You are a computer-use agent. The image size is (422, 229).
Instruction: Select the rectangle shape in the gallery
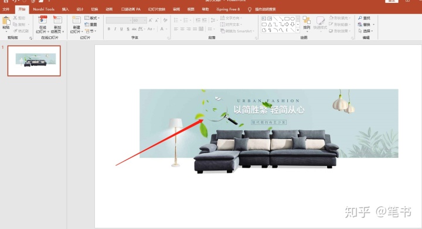click(x=287, y=19)
